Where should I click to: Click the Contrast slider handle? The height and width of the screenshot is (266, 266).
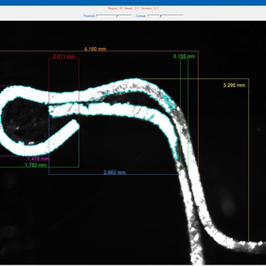coord(161,16)
